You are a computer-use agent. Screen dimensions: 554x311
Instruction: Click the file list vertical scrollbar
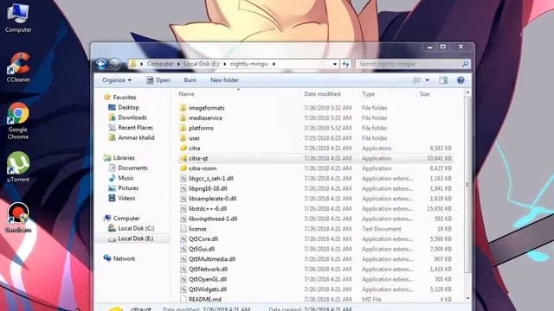click(x=467, y=184)
